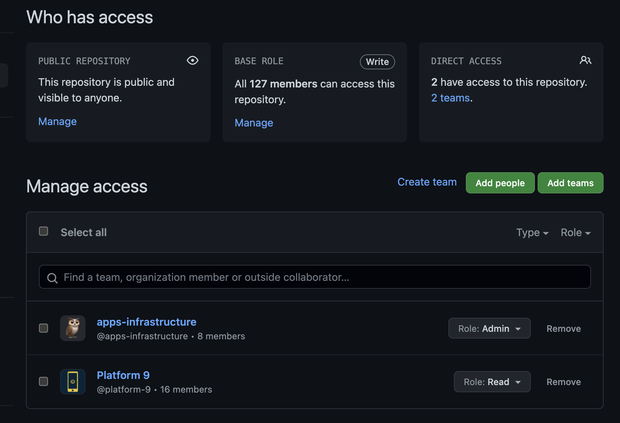The image size is (620, 423).
Task: Click the search magnifier icon
Action: [x=52, y=278]
